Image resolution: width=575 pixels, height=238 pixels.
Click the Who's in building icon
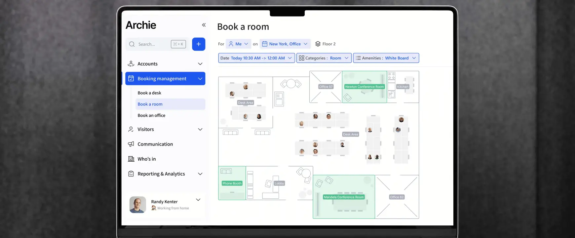131,159
